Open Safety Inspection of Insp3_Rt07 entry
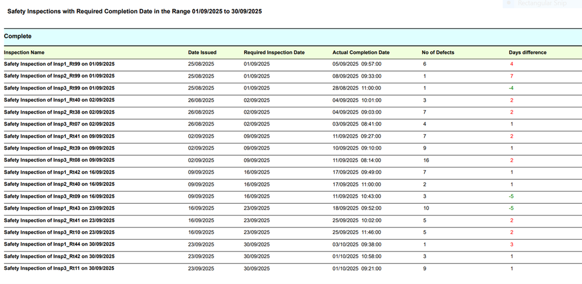Image resolution: width=582 pixels, height=284 pixels. coord(59,124)
